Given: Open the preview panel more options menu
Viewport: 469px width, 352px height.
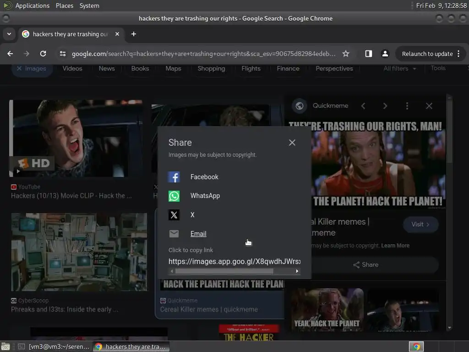Looking at the screenshot, I should pyautogui.click(x=407, y=106).
